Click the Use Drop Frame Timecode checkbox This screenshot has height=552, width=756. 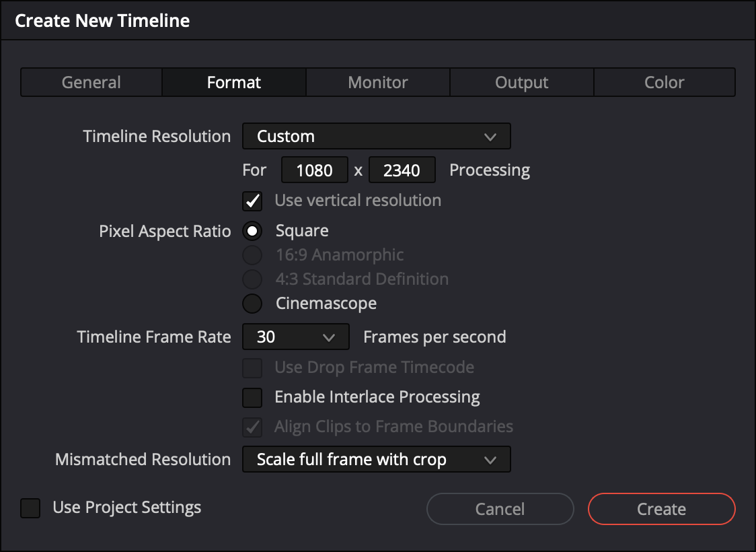[252, 368]
